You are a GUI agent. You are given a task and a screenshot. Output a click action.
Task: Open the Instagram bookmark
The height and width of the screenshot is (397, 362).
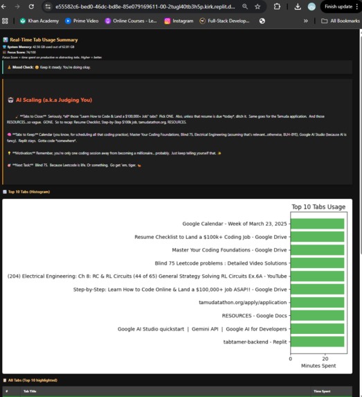pyautogui.click(x=179, y=21)
